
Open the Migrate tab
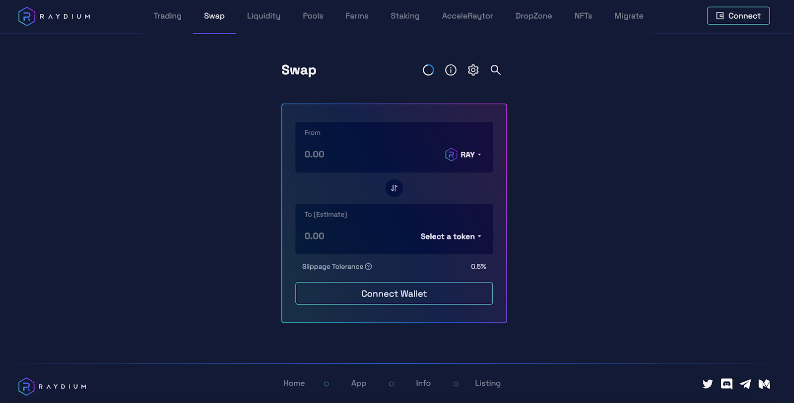pos(629,16)
